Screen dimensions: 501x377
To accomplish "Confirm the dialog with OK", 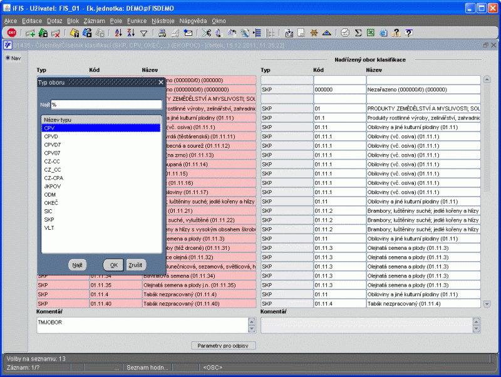I will click(x=113, y=265).
